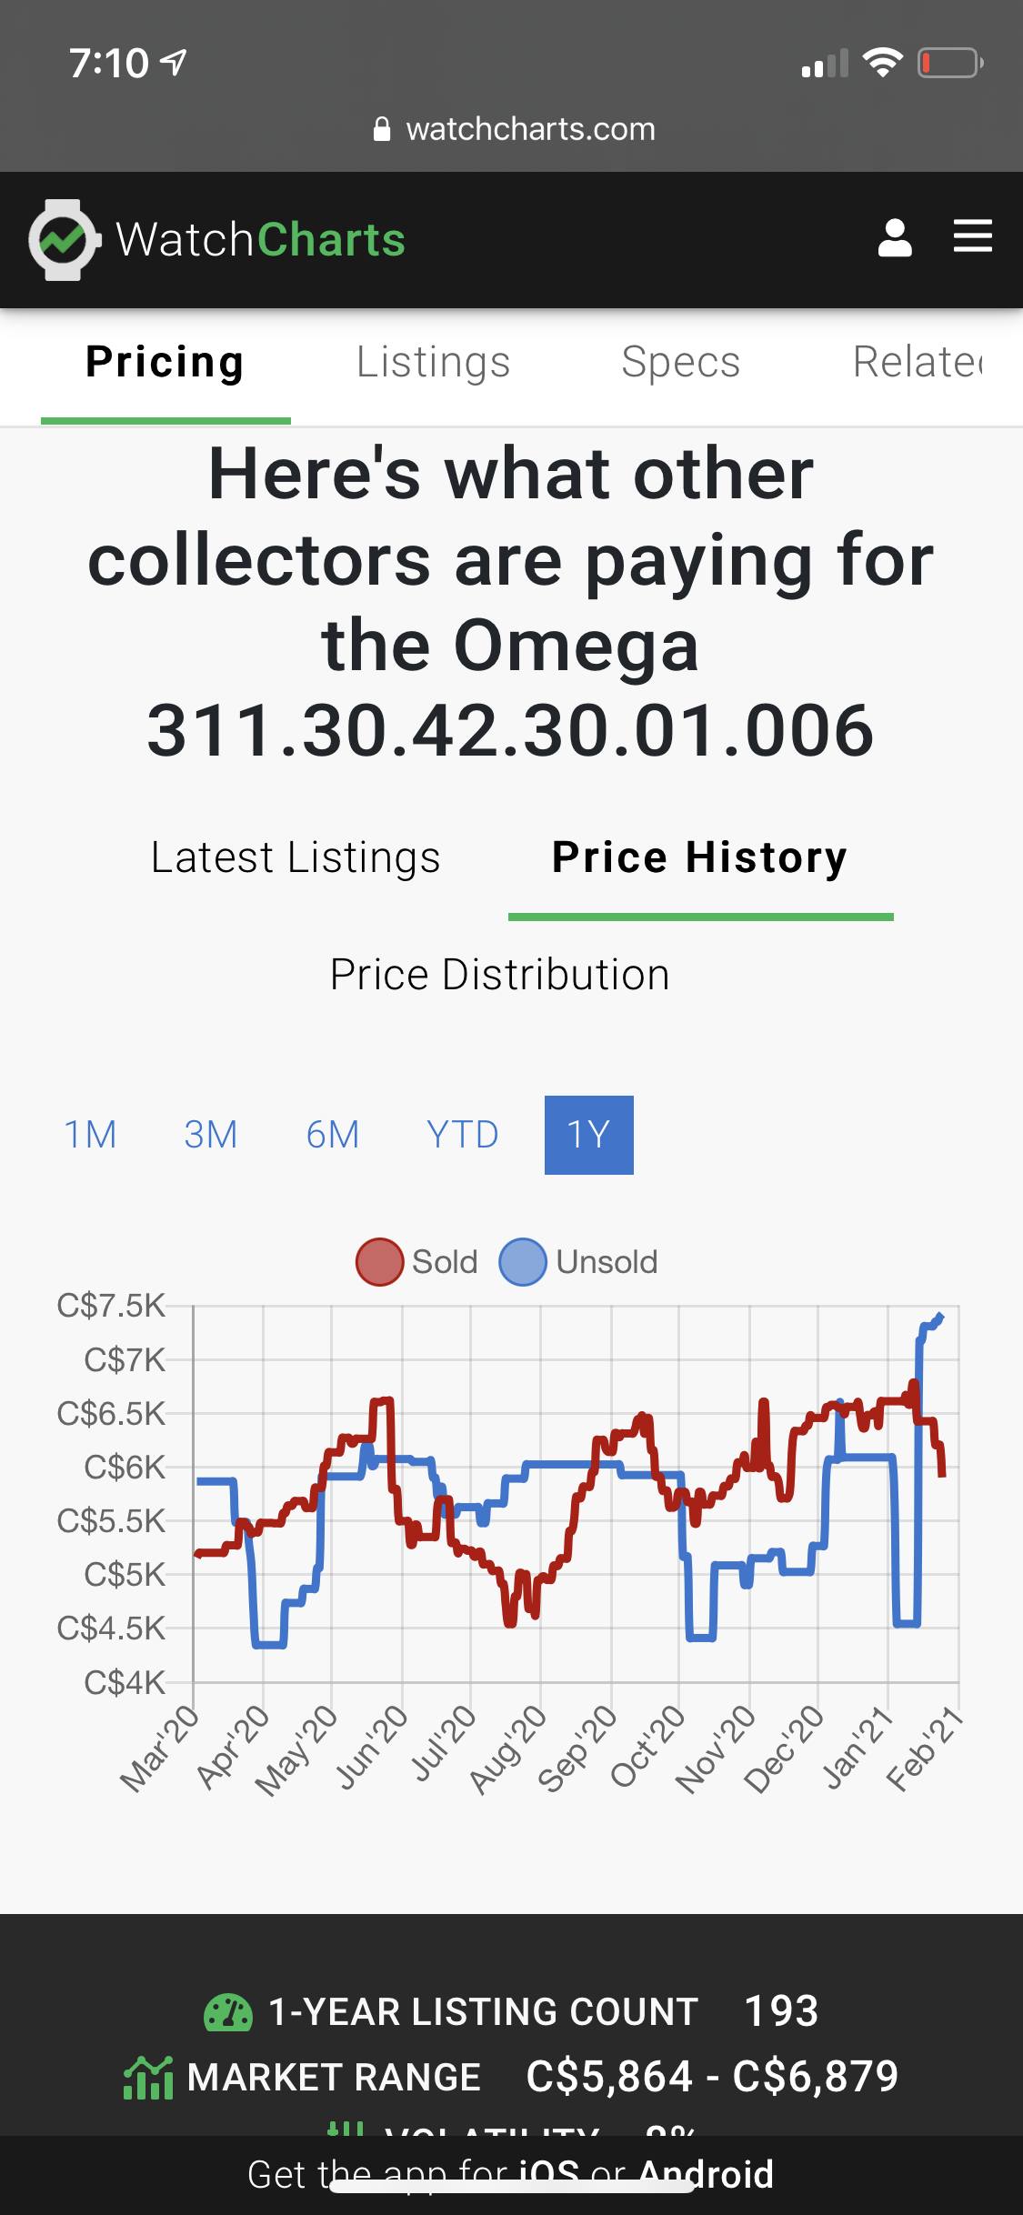Tap the watchcharts.com address bar
The width and height of the screenshot is (1023, 2215).
point(530,129)
